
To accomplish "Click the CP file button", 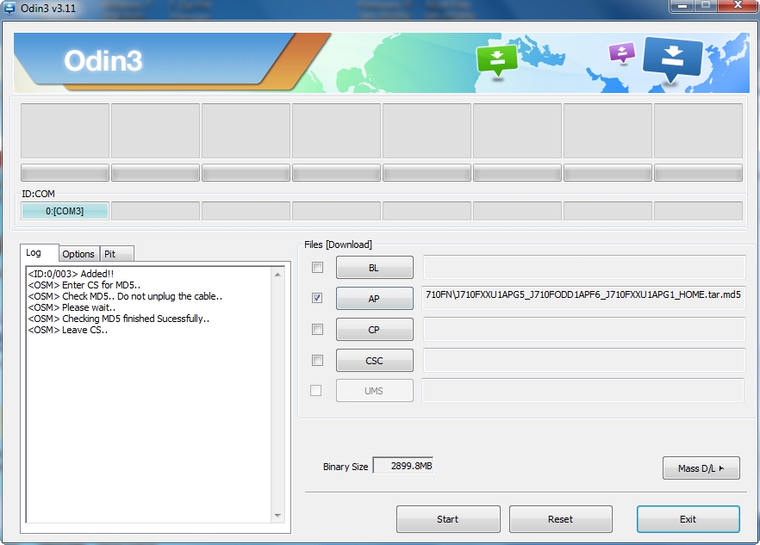I will [x=375, y=330].
